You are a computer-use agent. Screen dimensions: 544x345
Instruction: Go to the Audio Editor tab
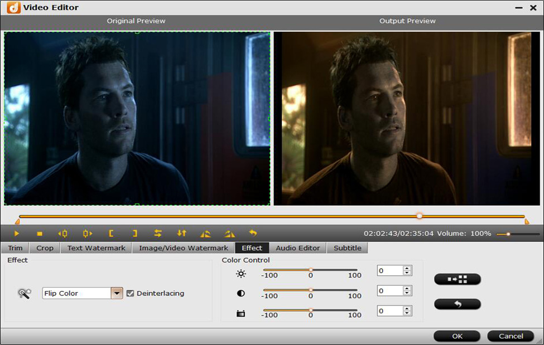[298, 248]
